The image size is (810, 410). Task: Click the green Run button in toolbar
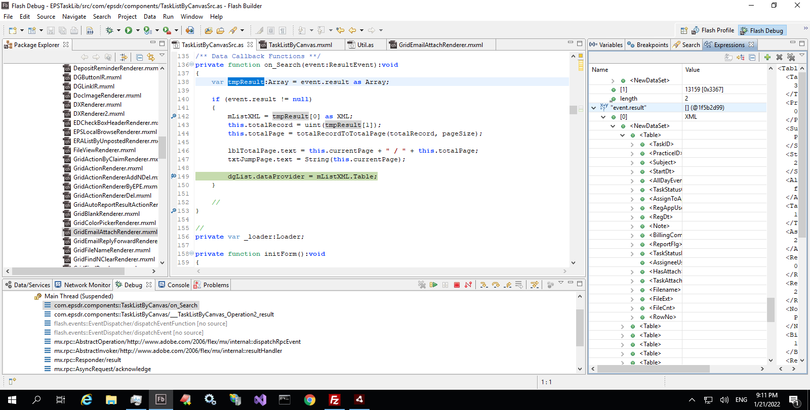(129, 30)
